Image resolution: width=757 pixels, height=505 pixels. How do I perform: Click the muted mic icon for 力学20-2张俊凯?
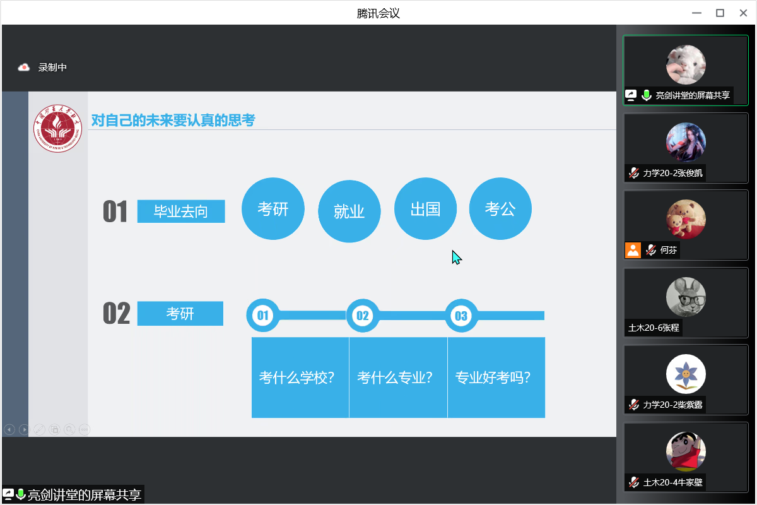pos(633,173)
